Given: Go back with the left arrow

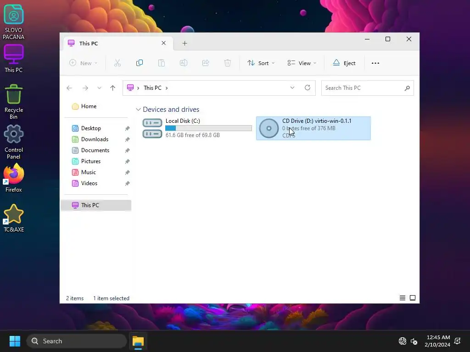Looking at the screenshot, I should tap(69, 88).
